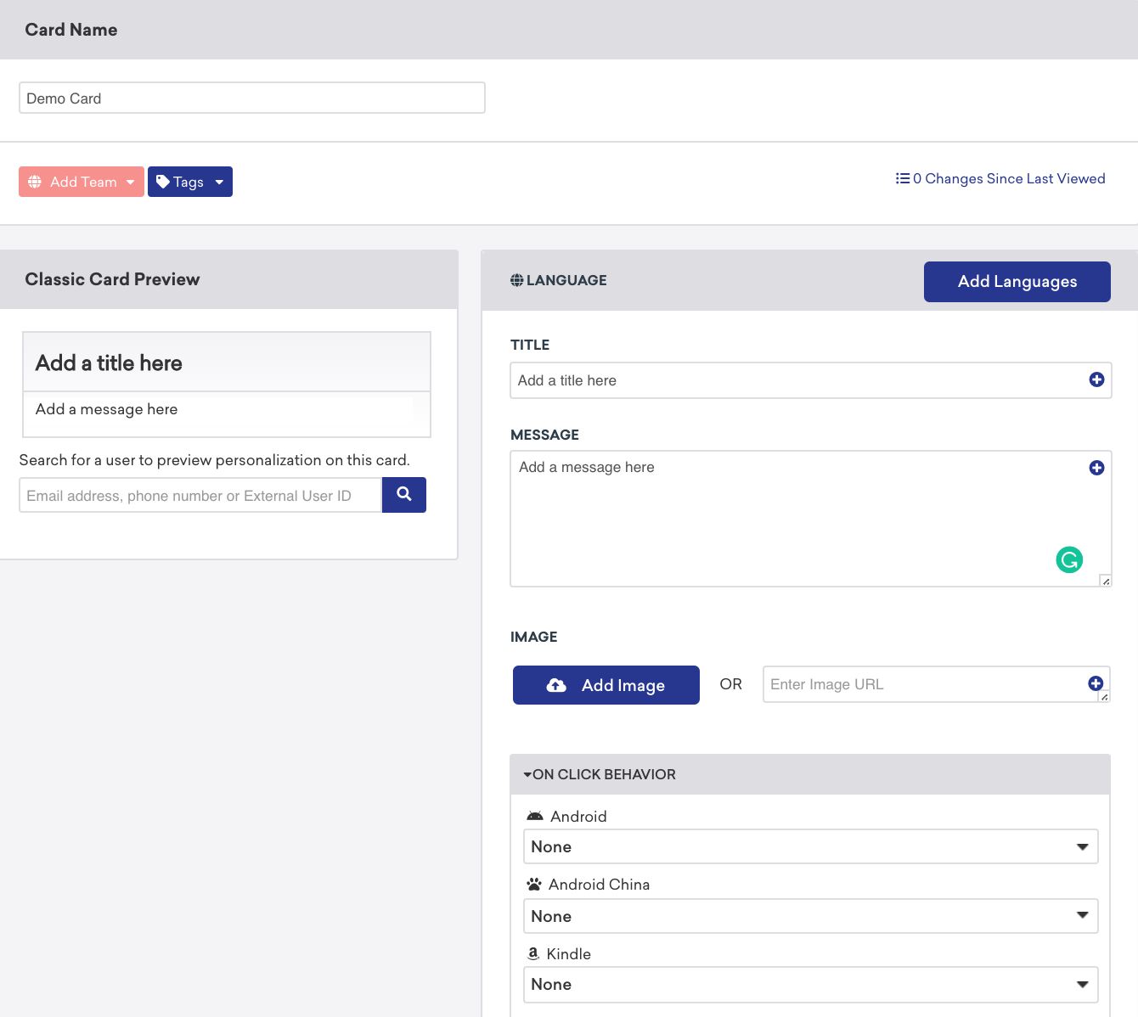Click the Add Languages button
Viewport: 1138px width, 1017px height.
point(1017,282)
